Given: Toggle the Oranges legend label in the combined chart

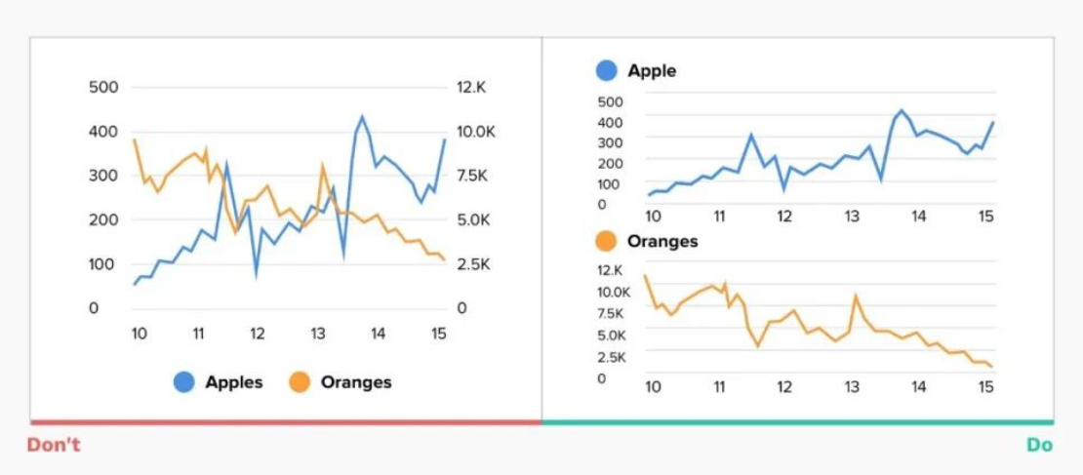Looking at the screenshot, I should click(x=356, y=382).
